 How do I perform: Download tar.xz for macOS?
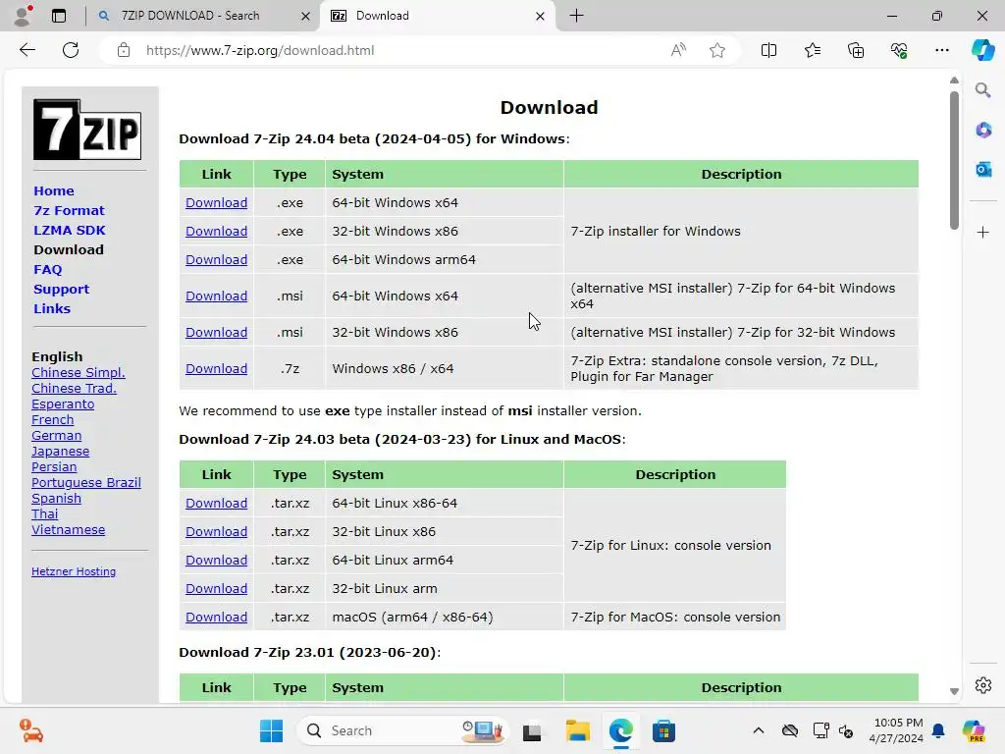tap(216, 617)
